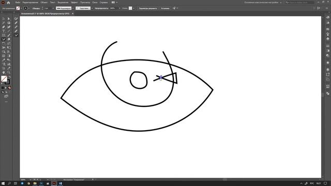Apply solid Color mode button
The width and height of the screenshot is (331, 186).
[x=3, y=88]
